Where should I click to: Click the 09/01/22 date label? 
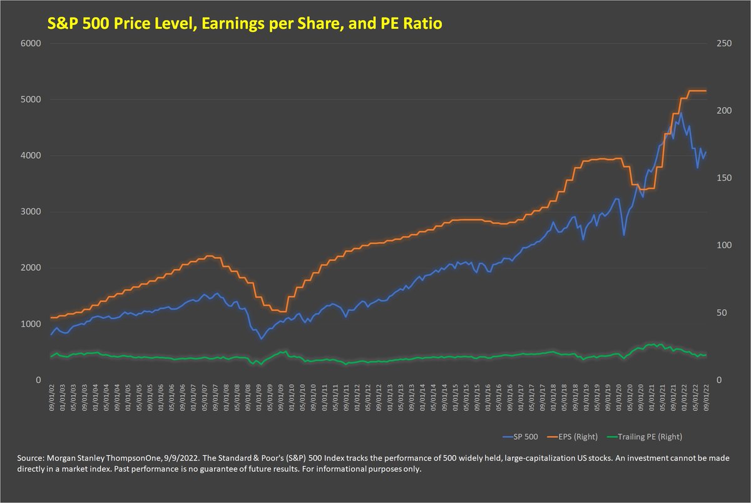click(x=706, y=398)
